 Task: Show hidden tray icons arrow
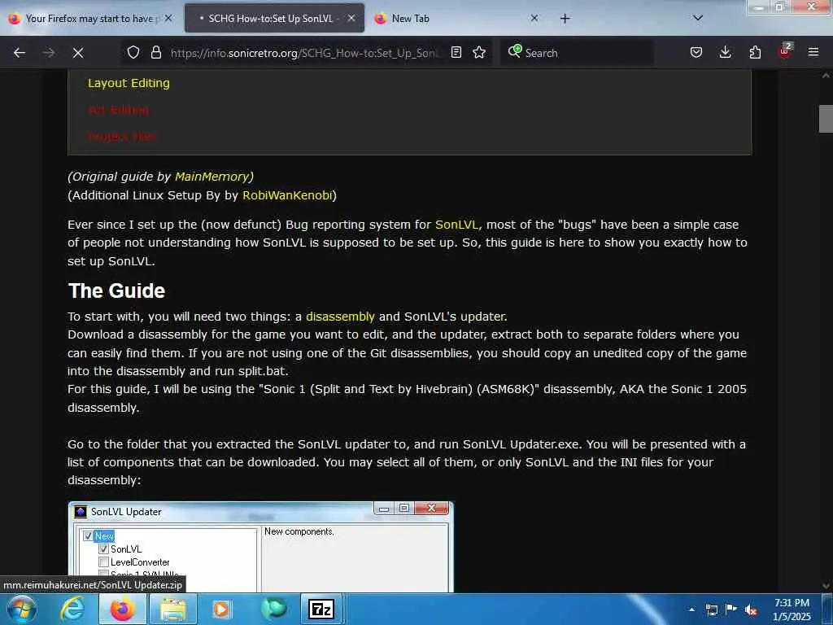[691, 610]
